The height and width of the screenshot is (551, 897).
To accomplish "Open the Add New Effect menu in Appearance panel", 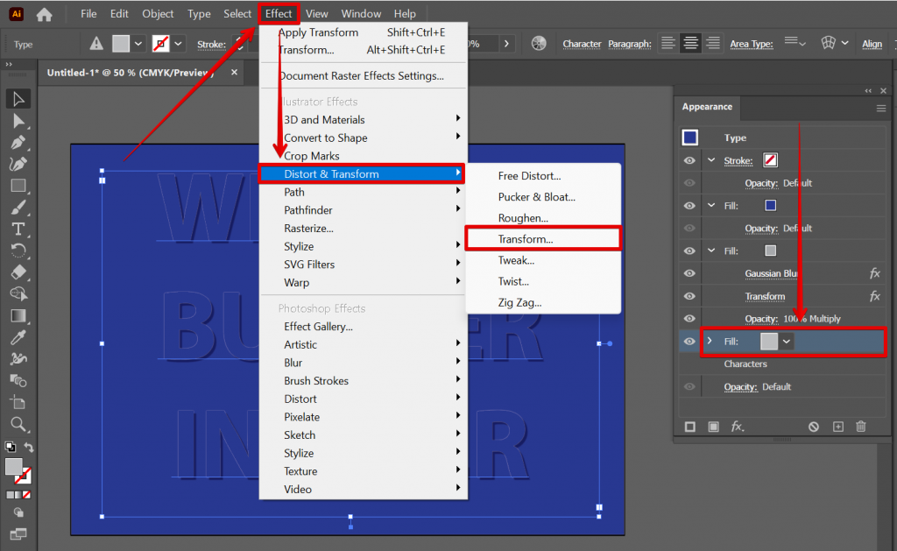I will click(x=737, y=427).
